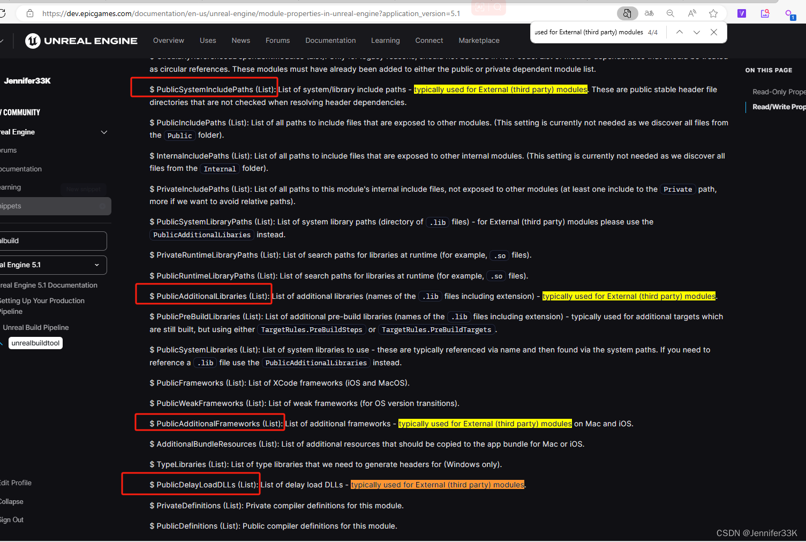
Task: Collapse the Unreal Engine sidebar section
Action: (104, 132)
